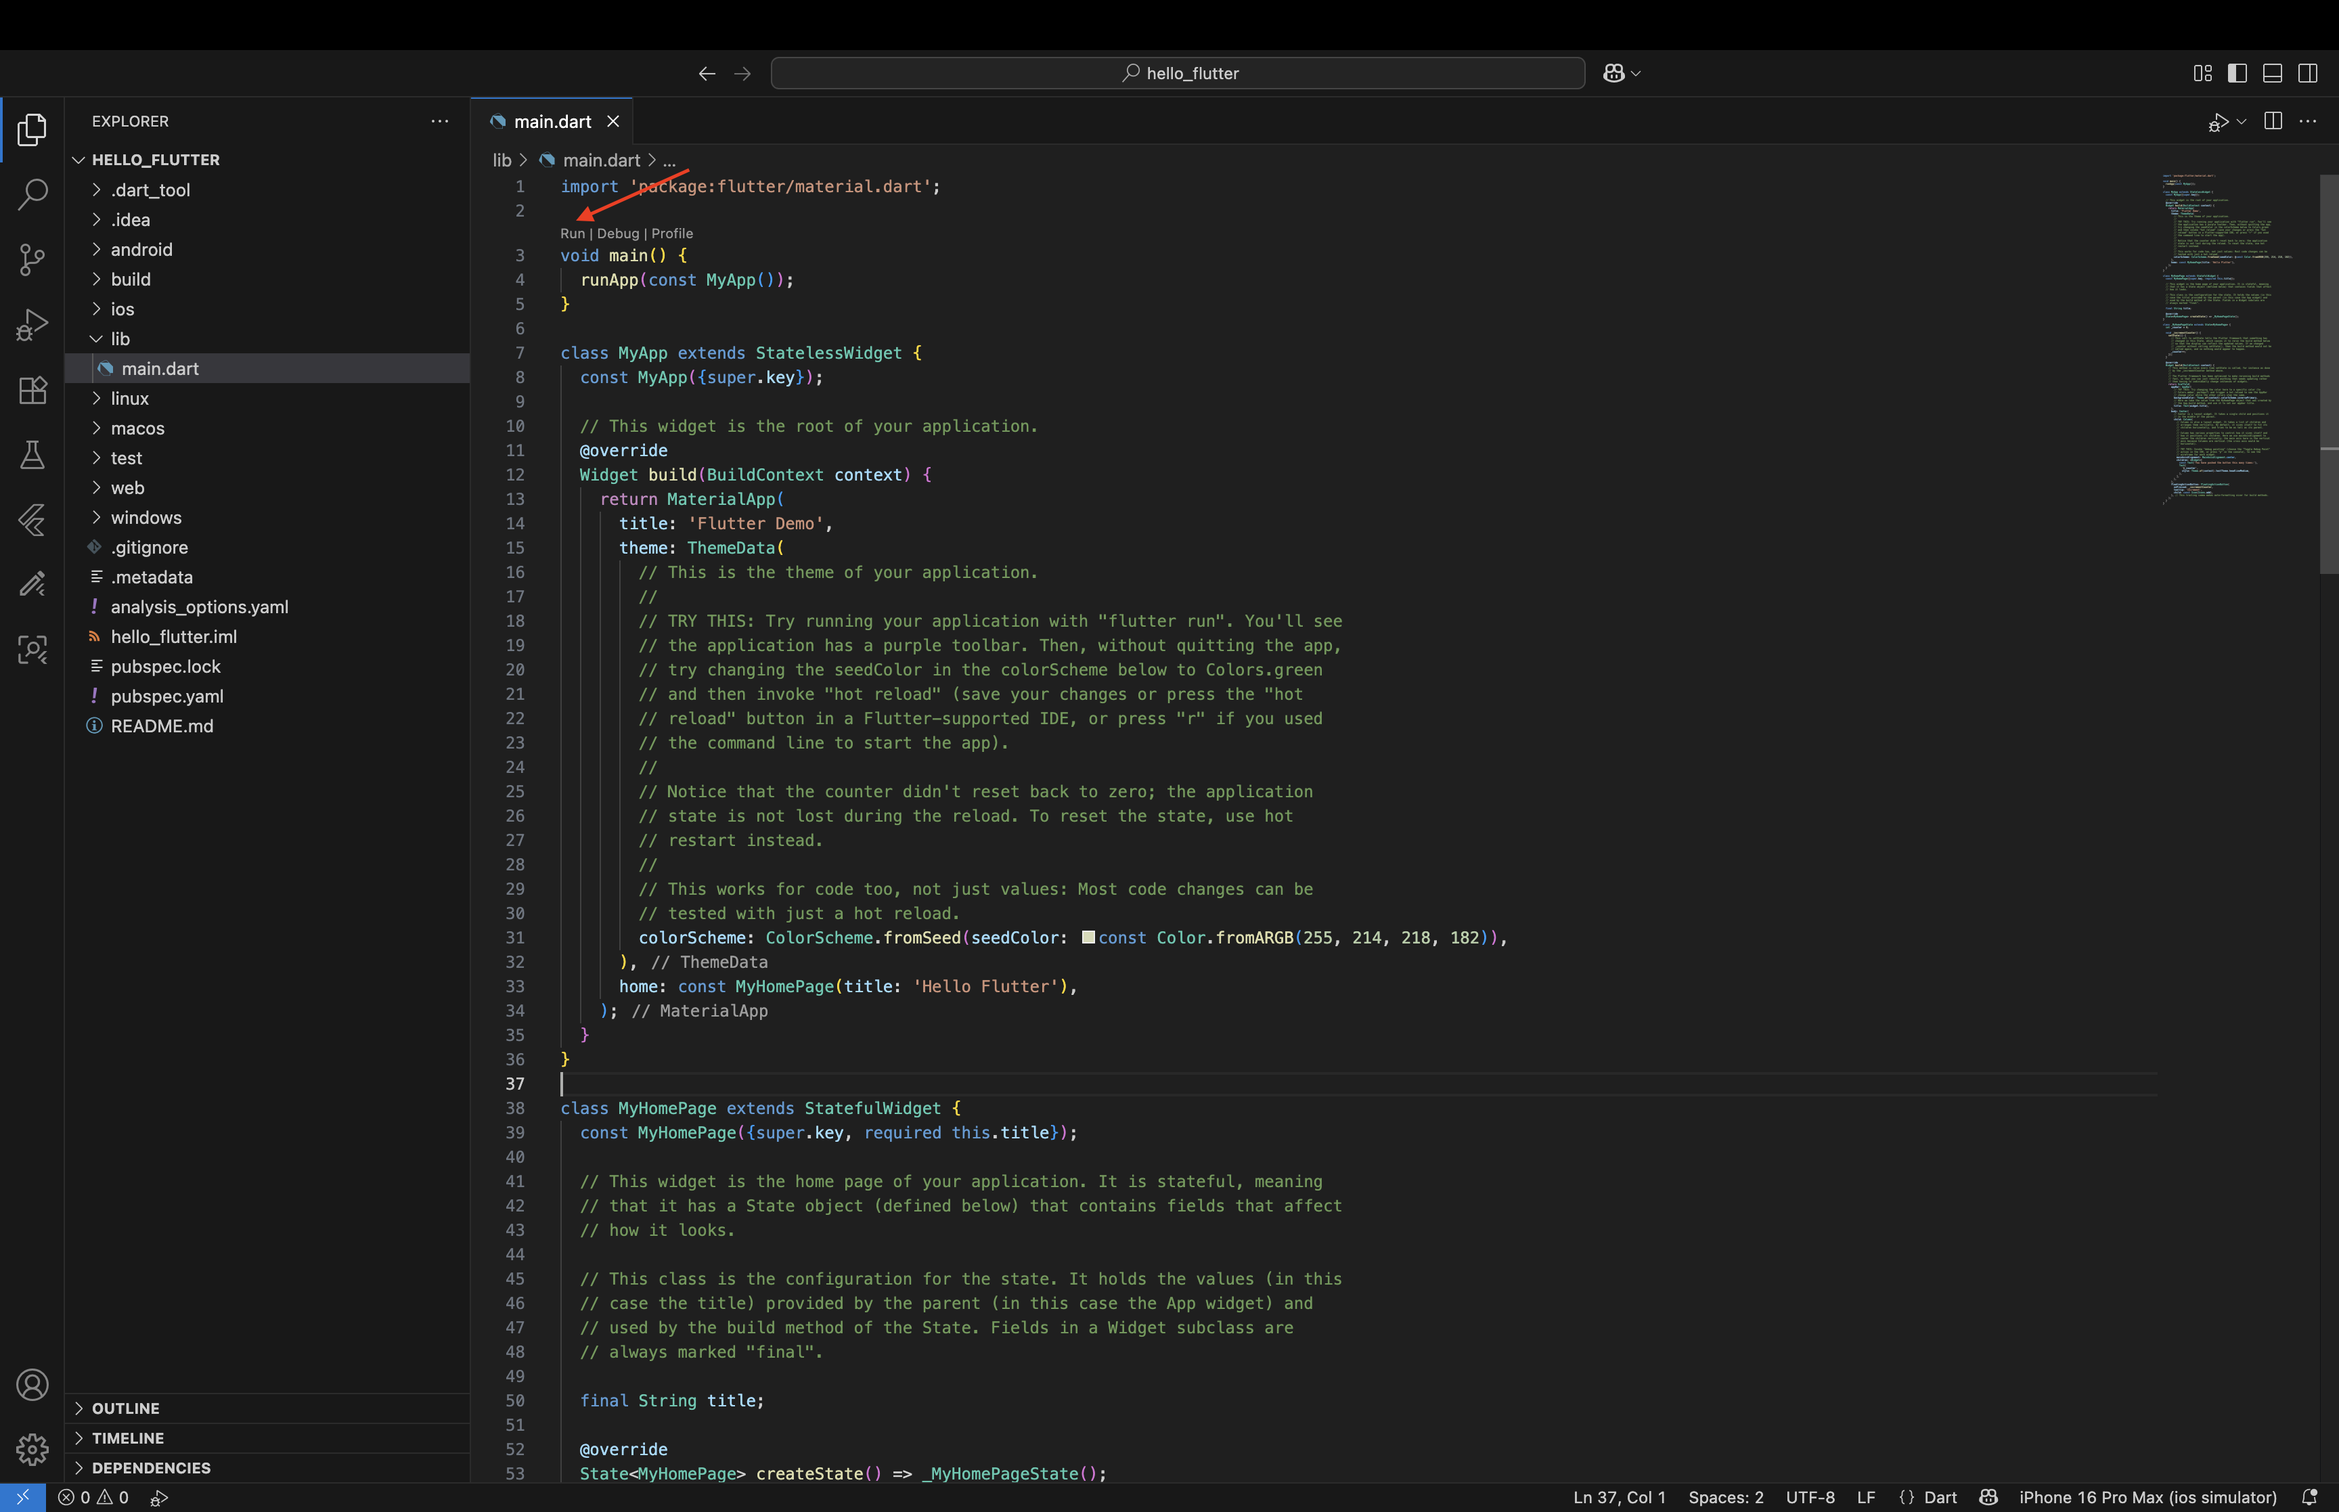
Task: Expand the windows folder
Action: pos(267,517)
